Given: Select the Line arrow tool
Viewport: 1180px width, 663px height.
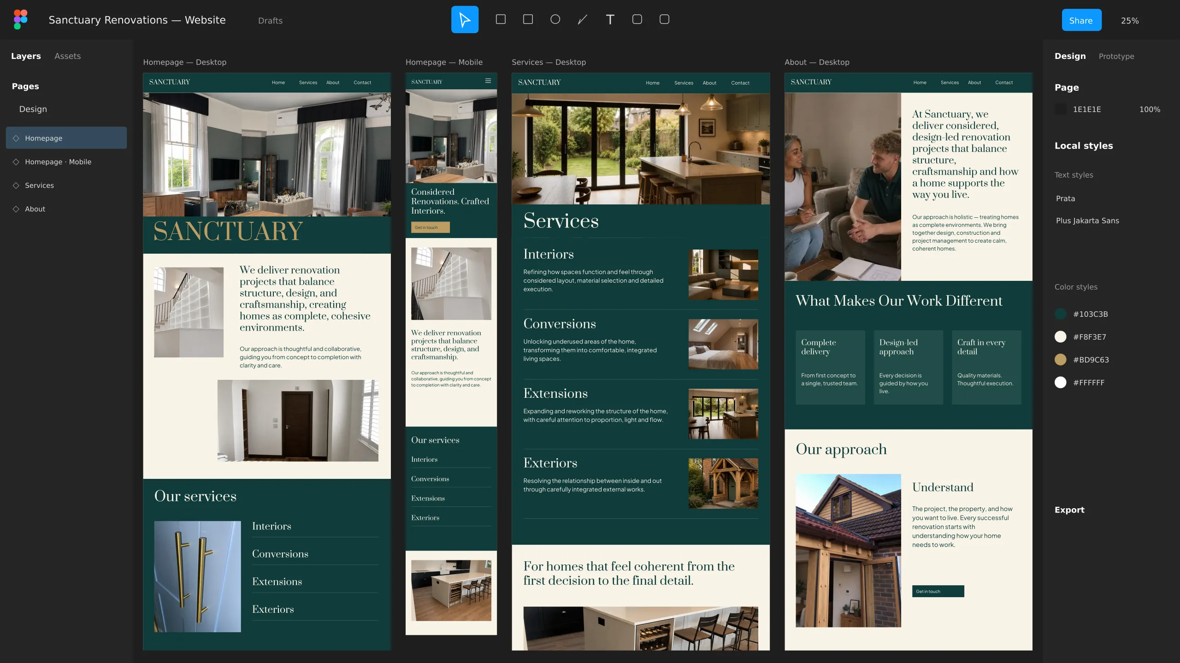Looking at the screenshot, I should coord(583,19).
